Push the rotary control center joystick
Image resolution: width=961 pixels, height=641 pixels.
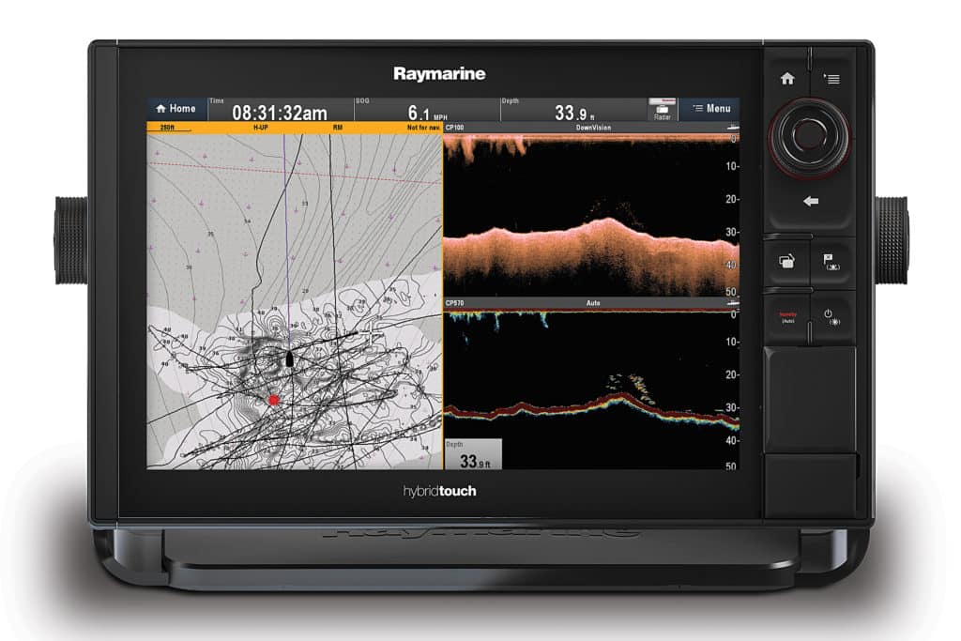(809, 135)
